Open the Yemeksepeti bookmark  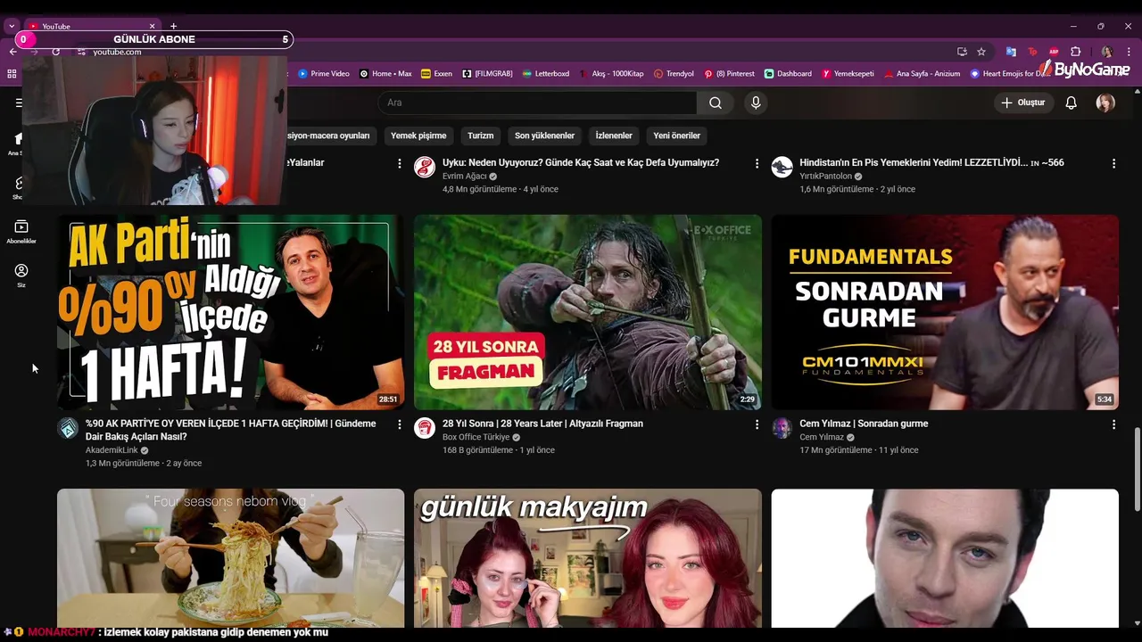coord(848,74)
